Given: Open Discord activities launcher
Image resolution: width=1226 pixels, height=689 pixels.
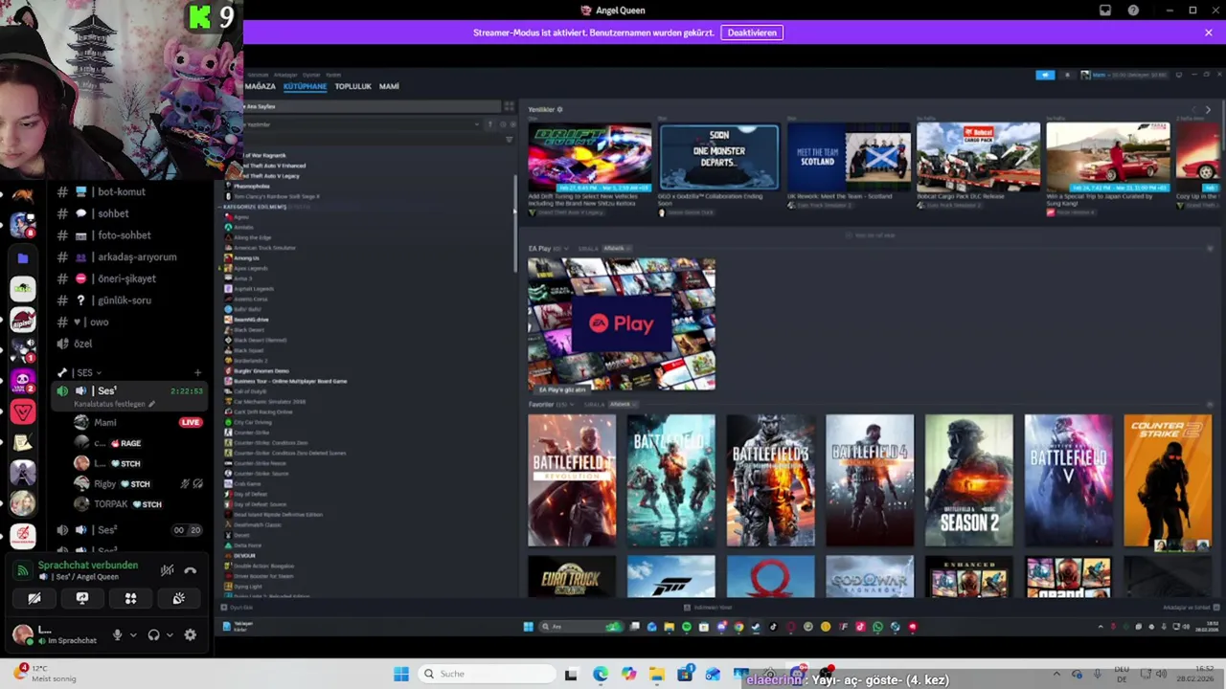Looking at the screenshot, I should pyautogui.click(x=130, y=598).
